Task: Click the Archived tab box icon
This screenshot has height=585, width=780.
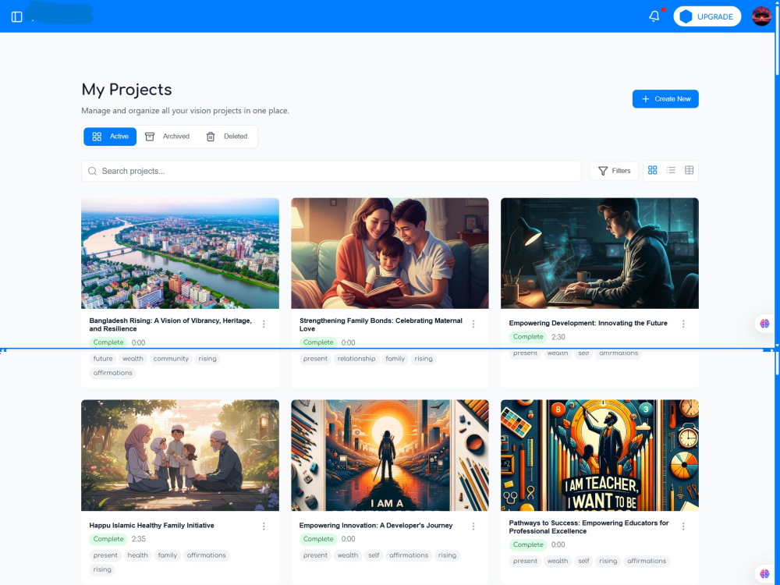Action: pos(149,136)
